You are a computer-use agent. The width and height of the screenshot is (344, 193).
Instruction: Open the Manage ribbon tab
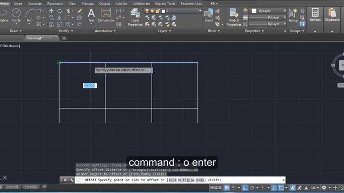pyautogui.click(x=87, y=4)
